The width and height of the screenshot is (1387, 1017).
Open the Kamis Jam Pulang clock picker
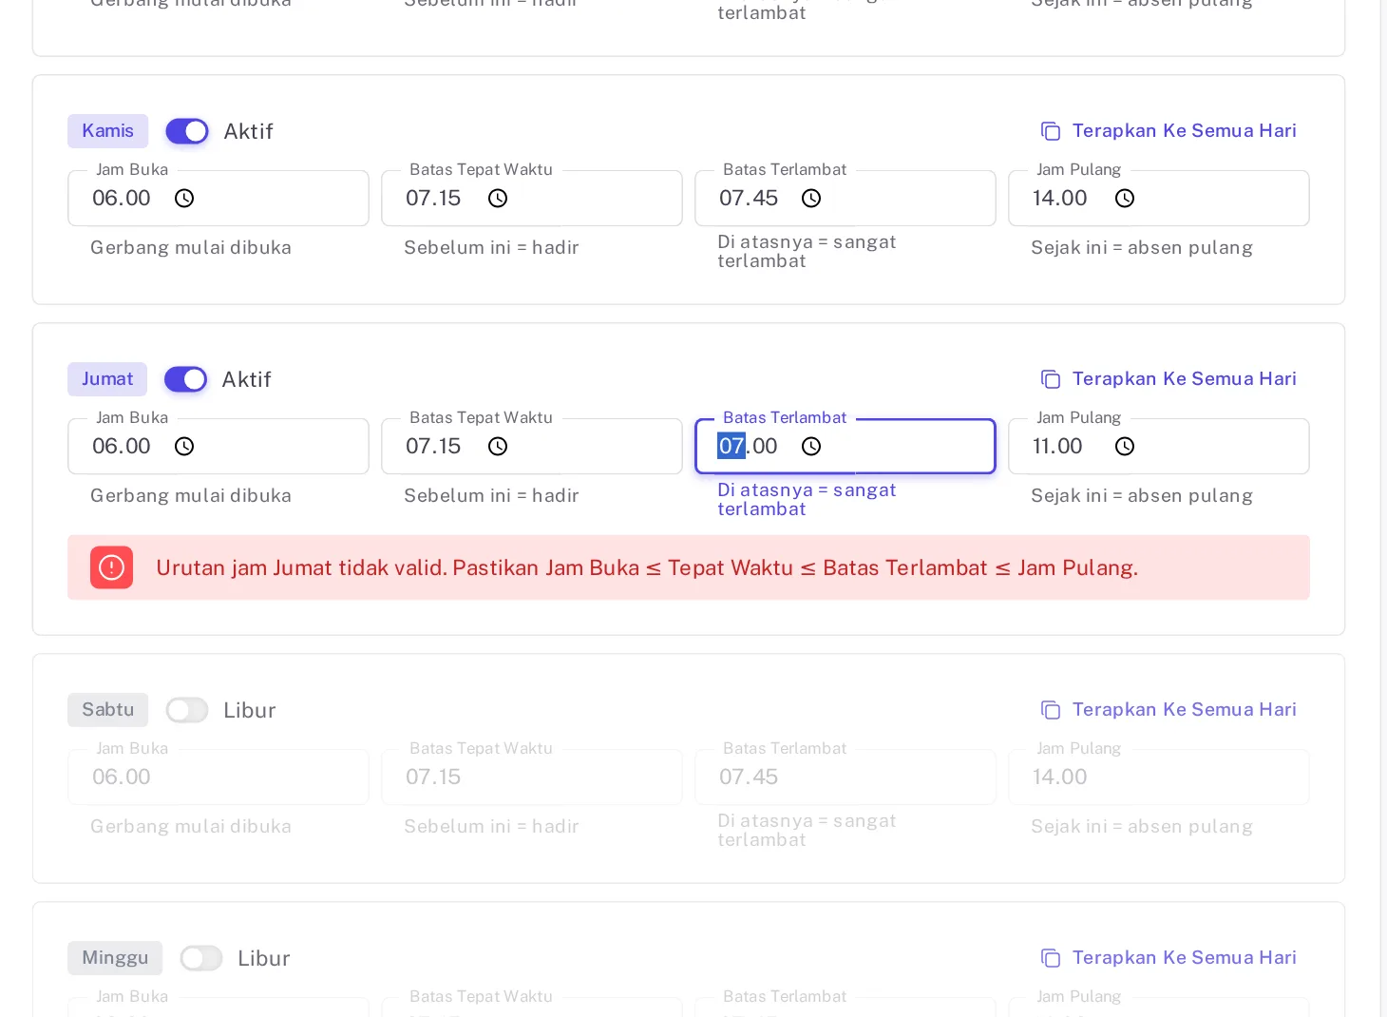point(1125,199)
